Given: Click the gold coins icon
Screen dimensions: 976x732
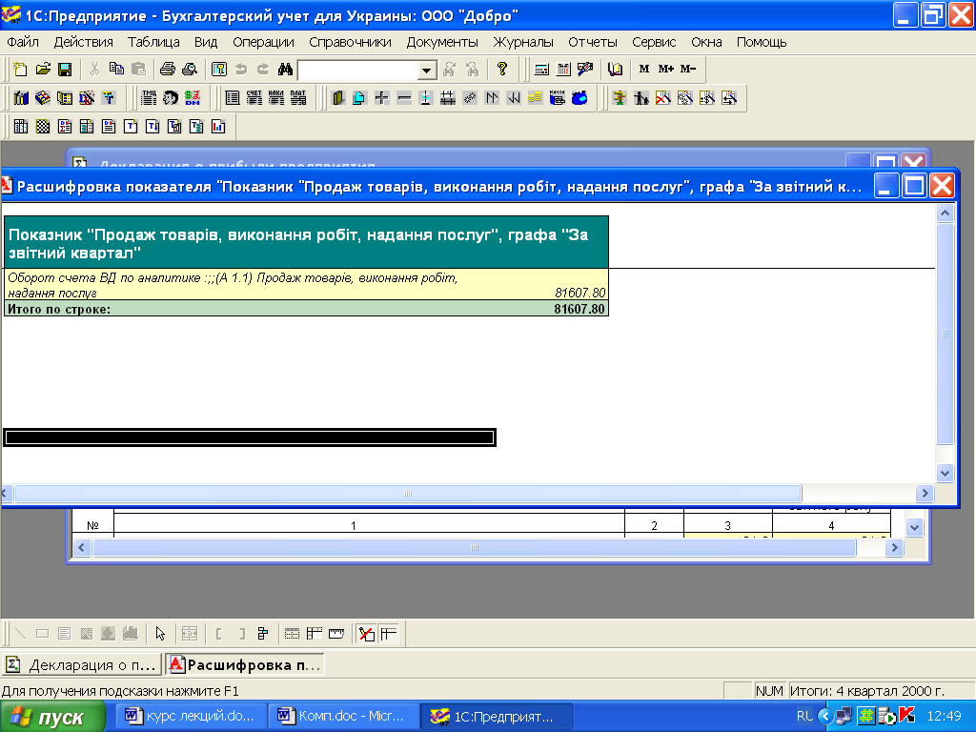Looking at the screenshot, I should (536, 98).
